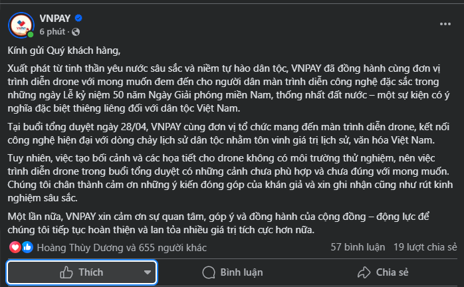View the 19 lượt chia sẻ shares list
The height and width of the screenshot is (287, 464).
click(425, 247)
